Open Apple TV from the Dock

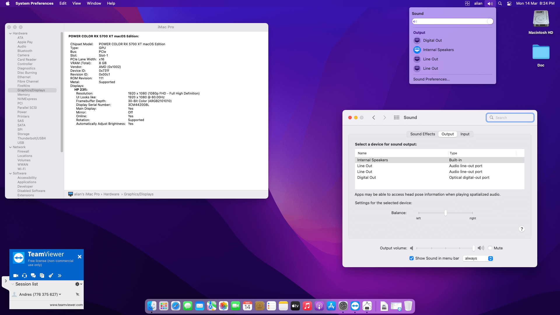coord(295,306)
